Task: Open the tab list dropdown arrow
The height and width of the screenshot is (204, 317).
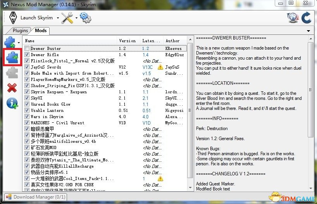Action: click(x=308, y=31)
